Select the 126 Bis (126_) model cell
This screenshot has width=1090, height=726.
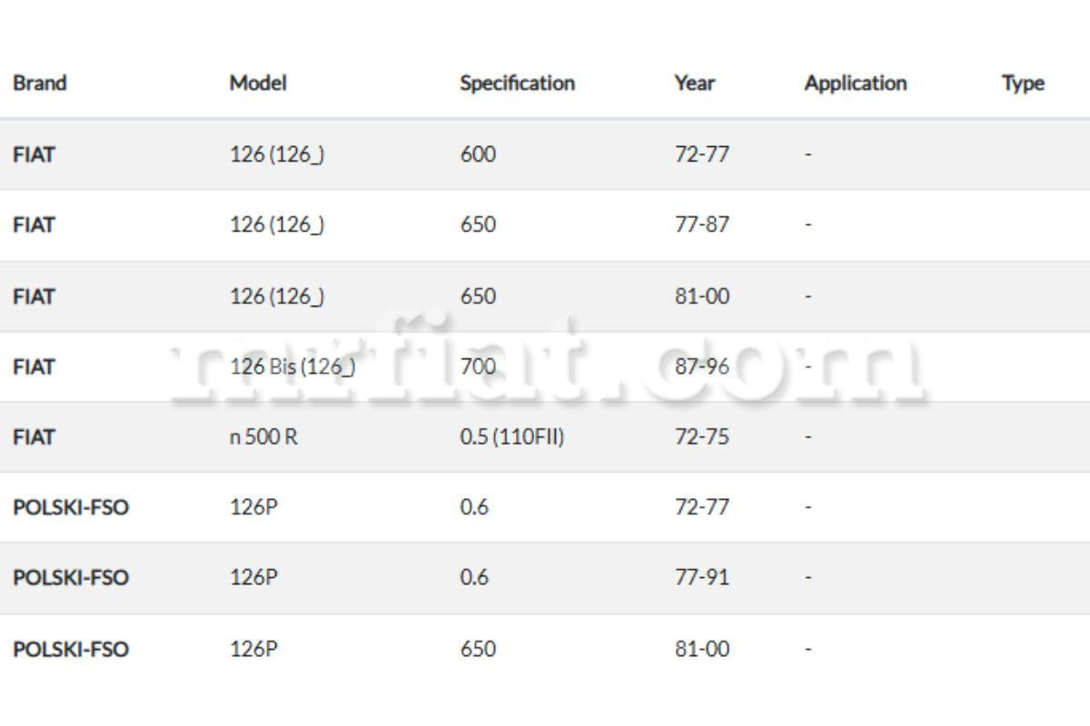click(x=292, y=368)
